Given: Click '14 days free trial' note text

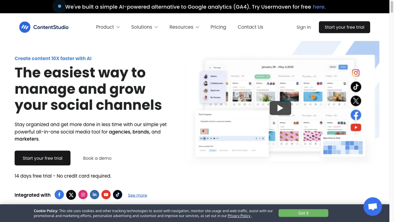Looking at the screenshot, I should click(63, 176).
